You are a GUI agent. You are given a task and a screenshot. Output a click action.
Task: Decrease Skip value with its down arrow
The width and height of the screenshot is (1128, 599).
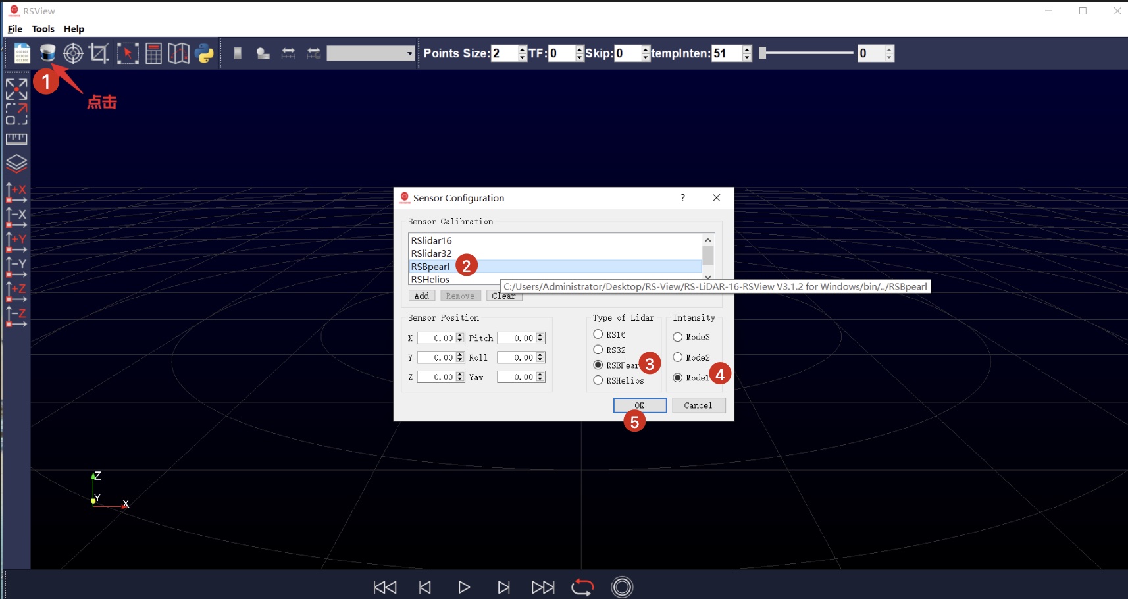coord(646,57)
